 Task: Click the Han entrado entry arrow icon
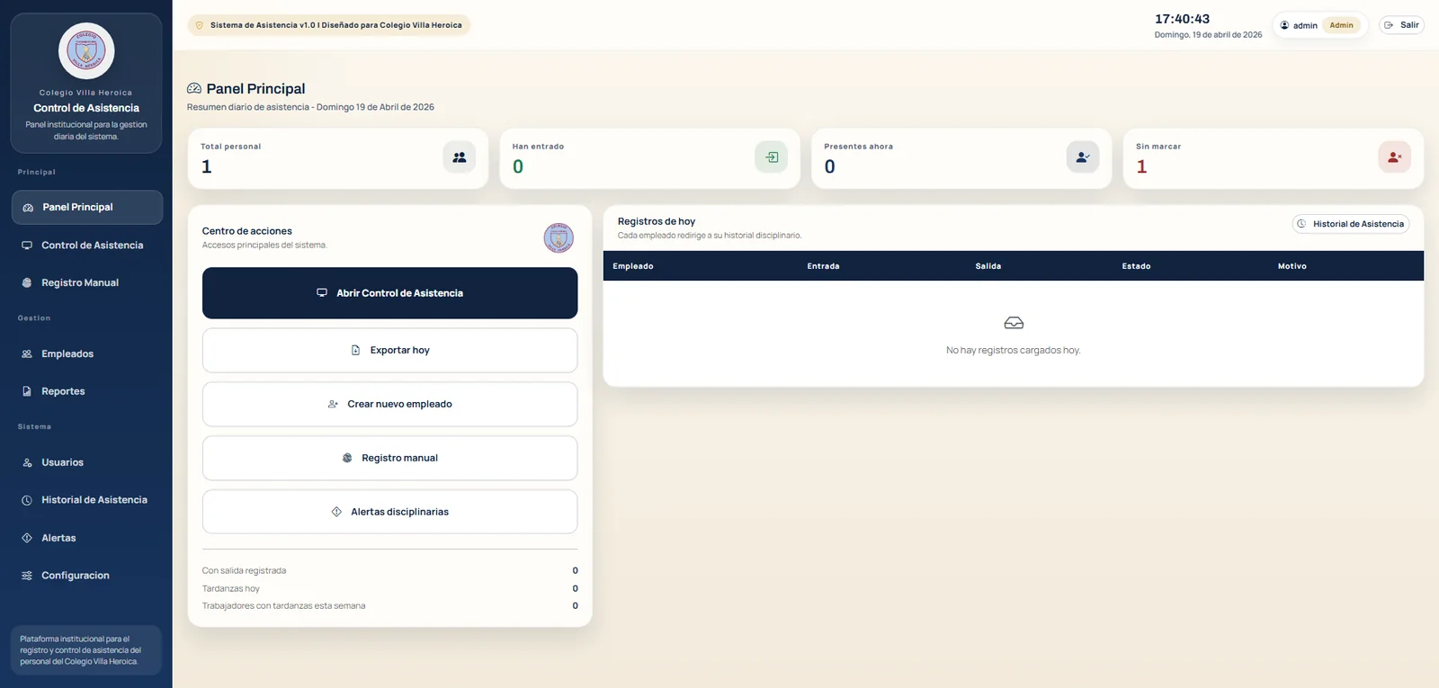coord(772,157)
